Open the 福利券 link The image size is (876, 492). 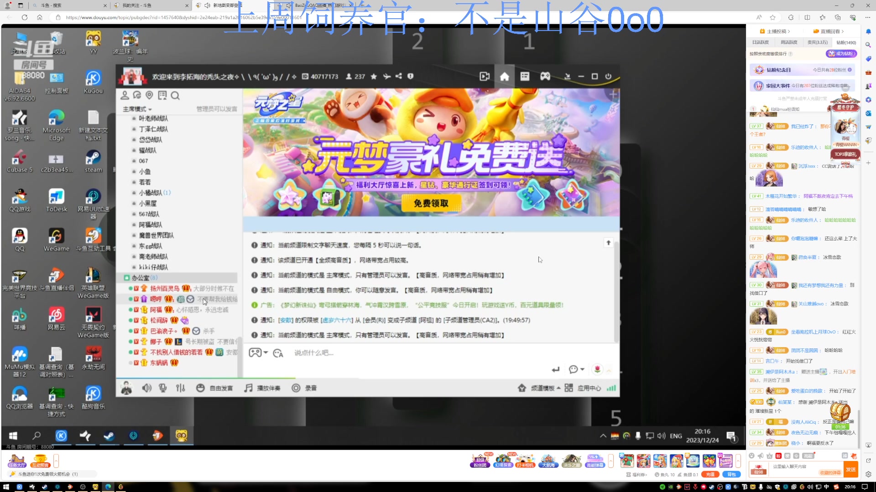pyautogui.click(x=636, y=475)
